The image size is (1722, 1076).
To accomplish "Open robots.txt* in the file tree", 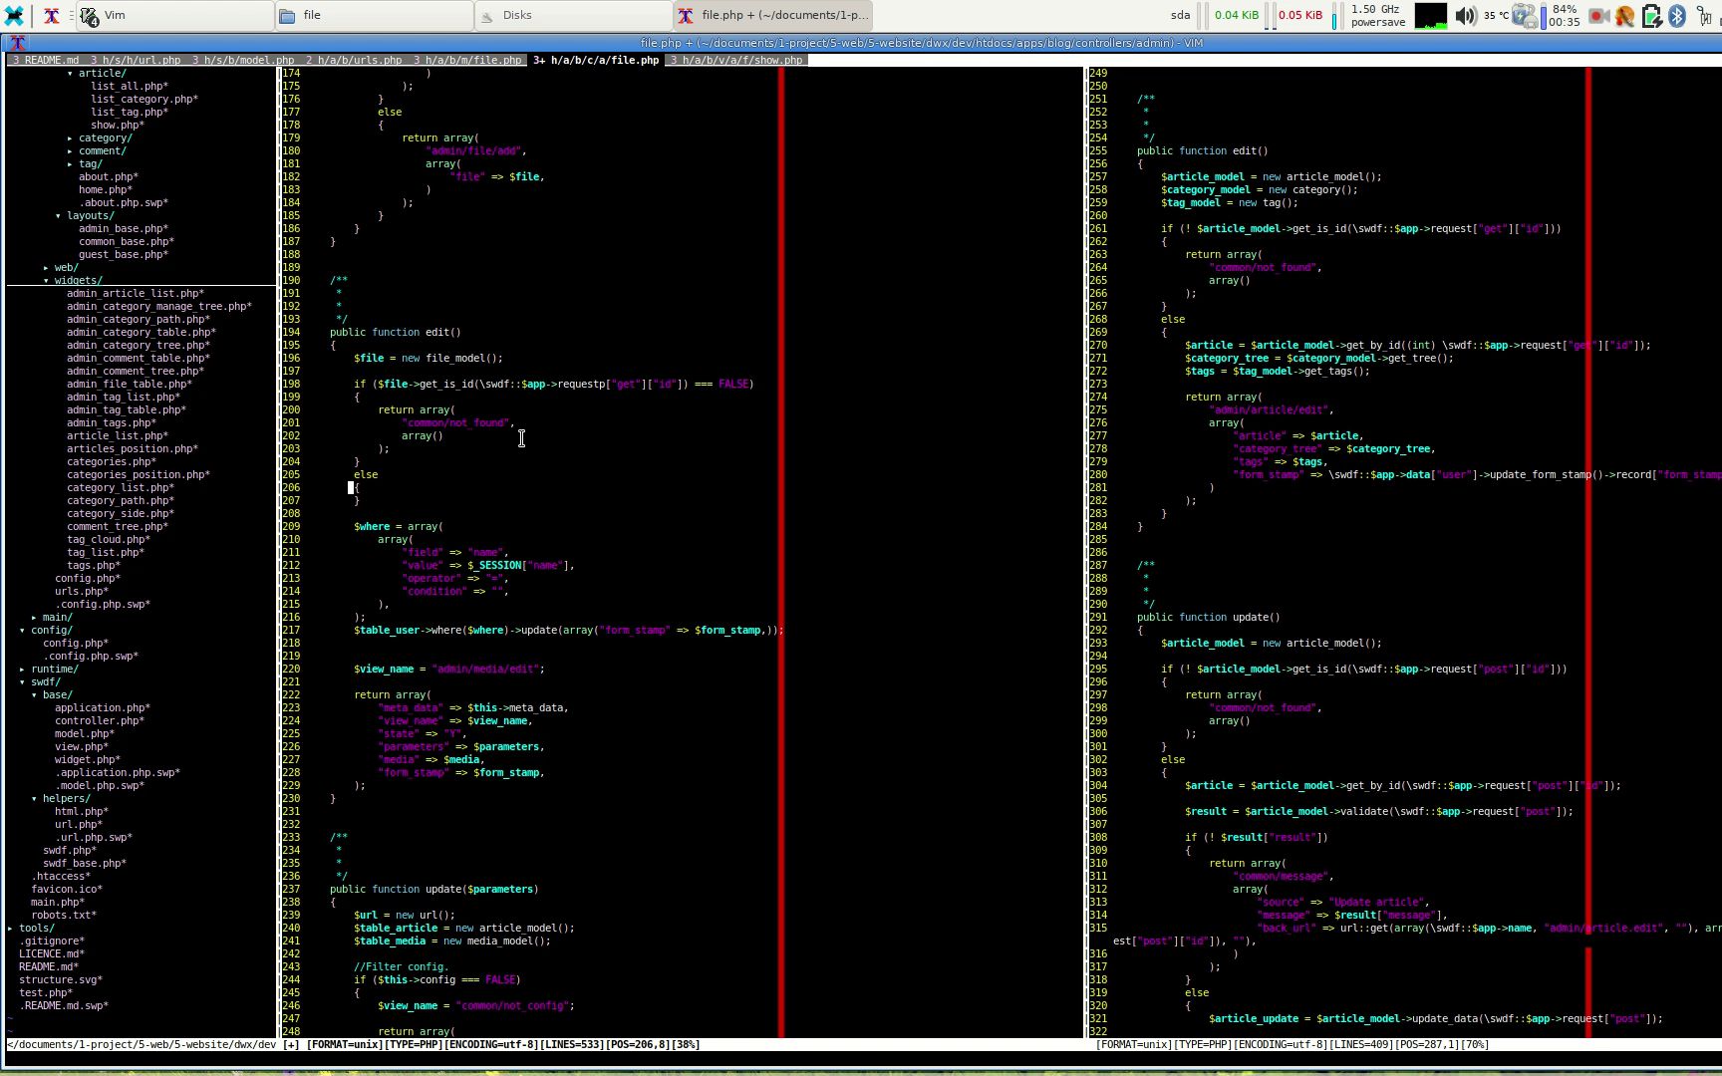I will [64, 915].
